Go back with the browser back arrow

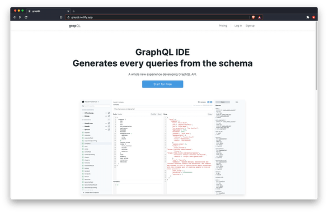pos(15,17)
